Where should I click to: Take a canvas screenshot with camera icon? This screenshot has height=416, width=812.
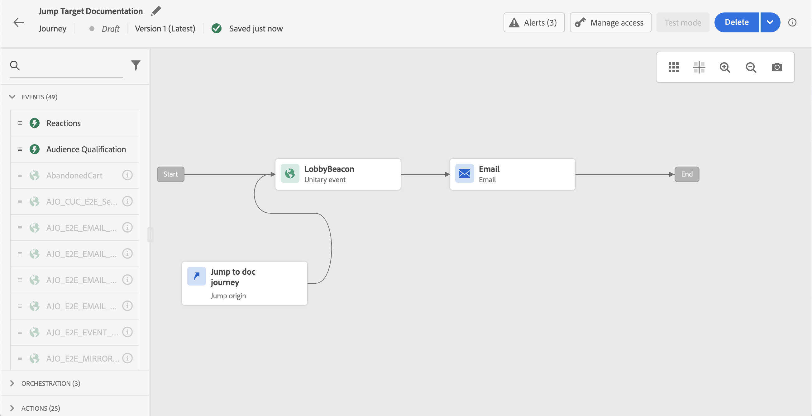777,67
